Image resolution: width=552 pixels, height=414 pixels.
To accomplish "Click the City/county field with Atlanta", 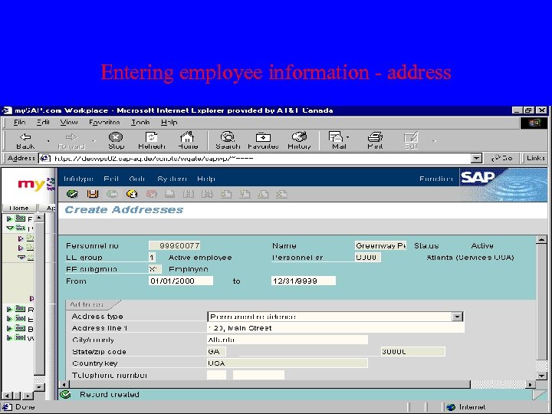I will 287,340.
